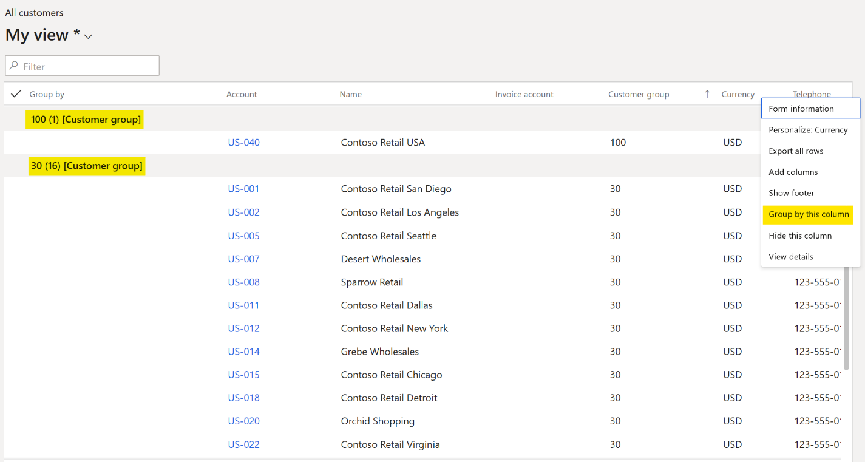Select Hide this column option
Screen dimensions: 865x462
point(810,236)
